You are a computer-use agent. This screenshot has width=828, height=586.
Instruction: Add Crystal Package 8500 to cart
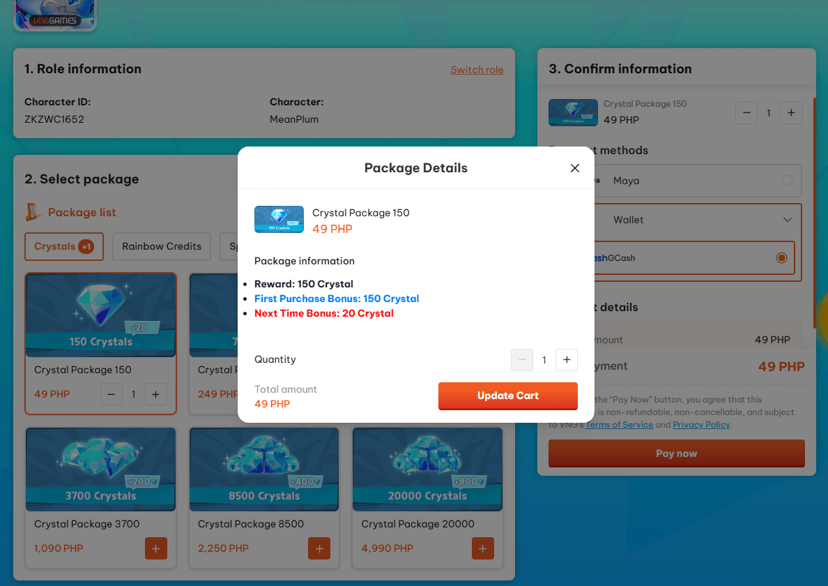[319, 548]
